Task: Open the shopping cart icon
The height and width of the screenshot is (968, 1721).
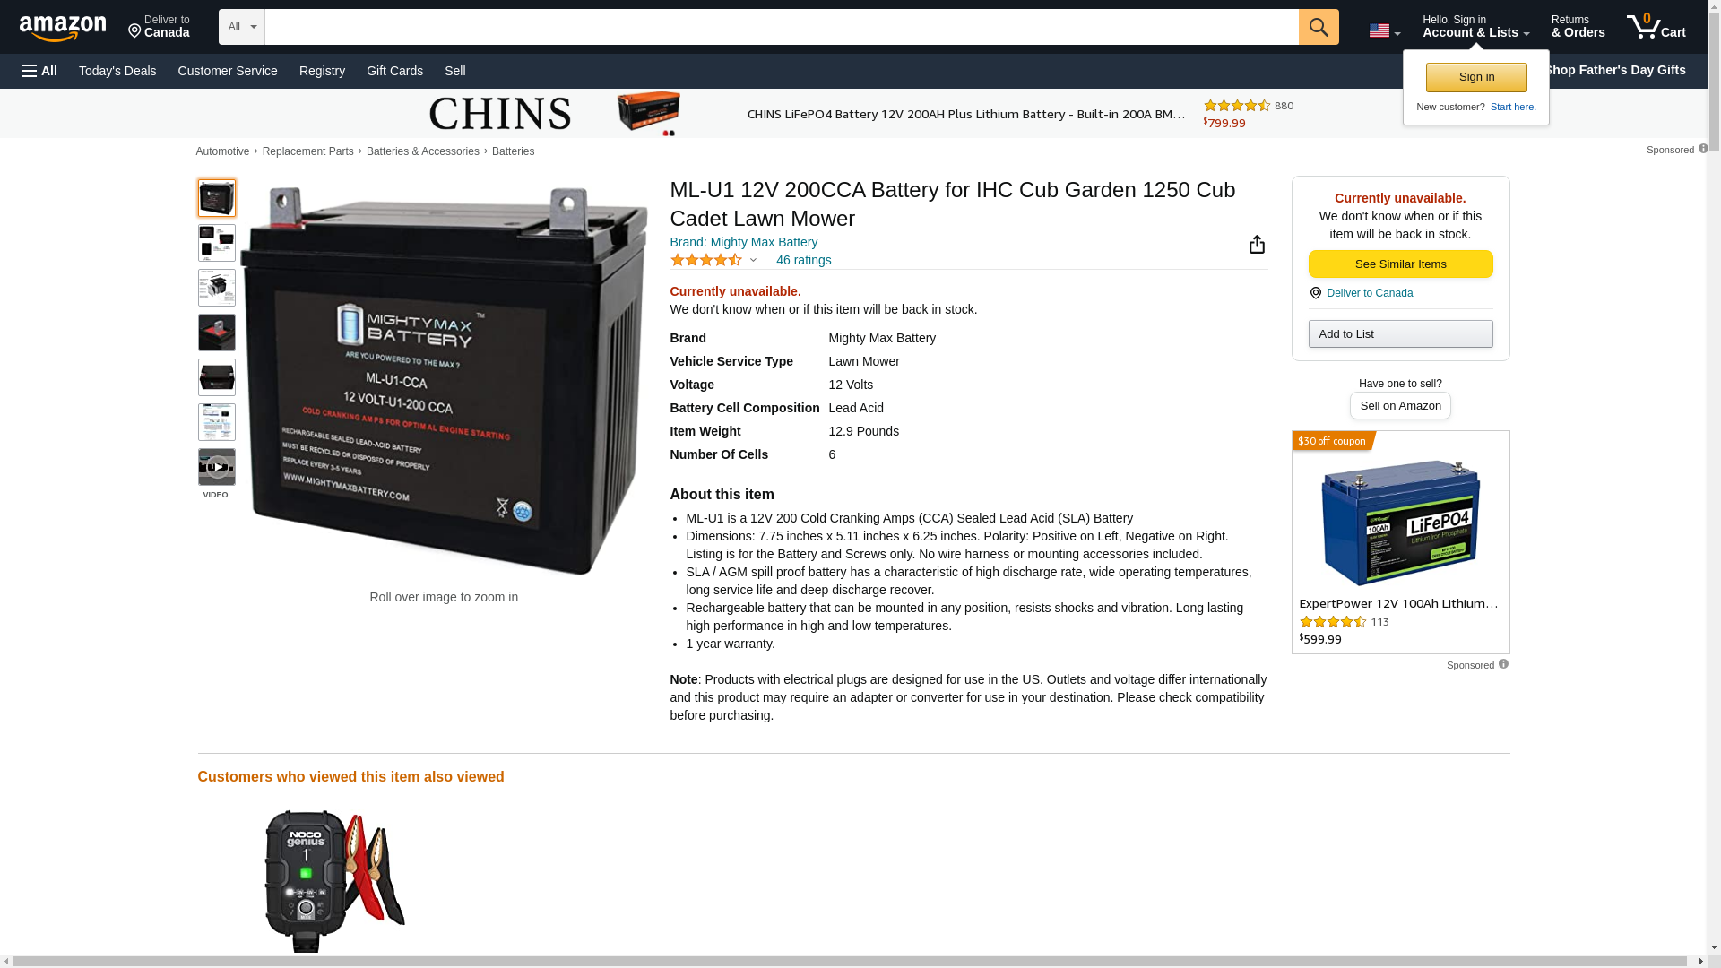Action: point(1656,26)
